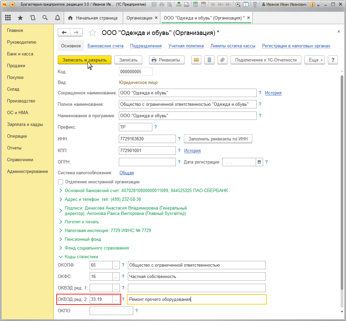This screenshot has height=321, width=346.
Task: Click Реквизиты print button
Action: pyautogui.click(x=166, y=60)
